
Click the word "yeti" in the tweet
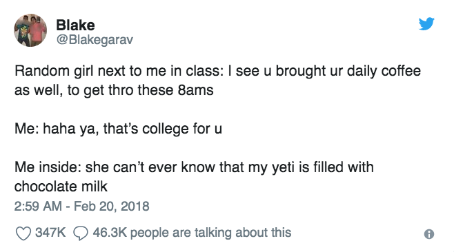pos(283,167)
